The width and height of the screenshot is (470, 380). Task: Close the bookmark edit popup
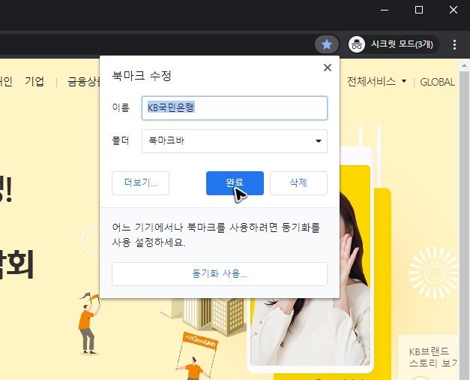click(328, 68)
